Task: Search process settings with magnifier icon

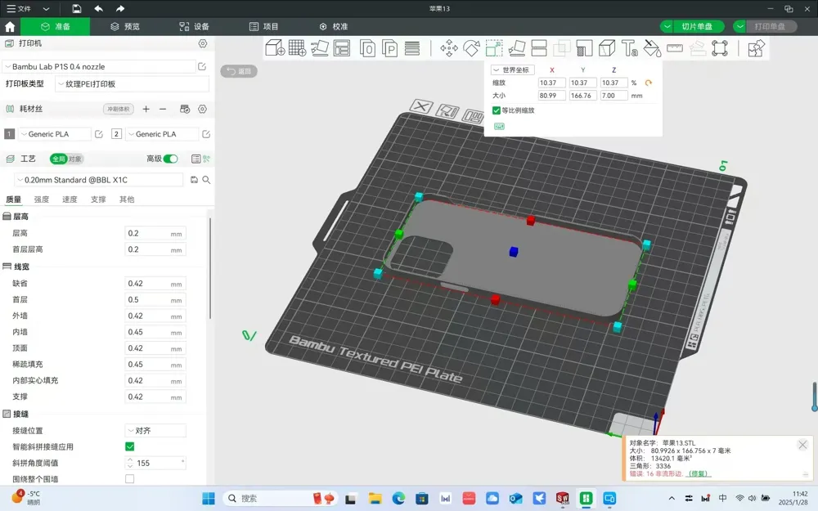Action: click(x=207, y=180)
